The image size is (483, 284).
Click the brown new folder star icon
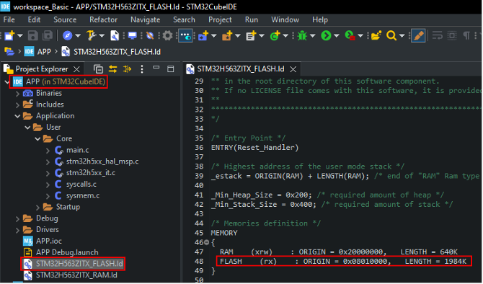pos(227,36)
